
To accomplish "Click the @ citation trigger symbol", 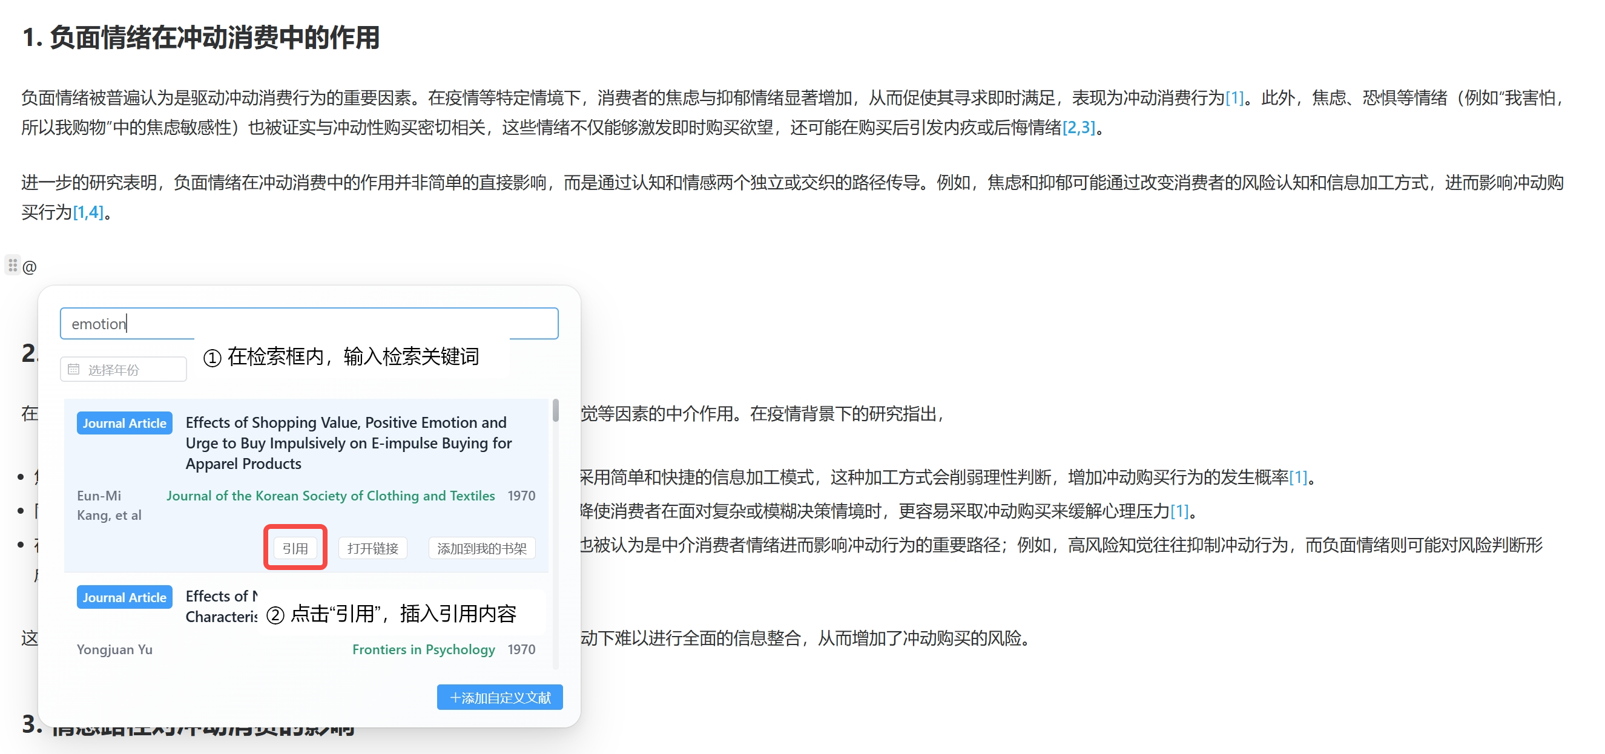I will [29, 266].
